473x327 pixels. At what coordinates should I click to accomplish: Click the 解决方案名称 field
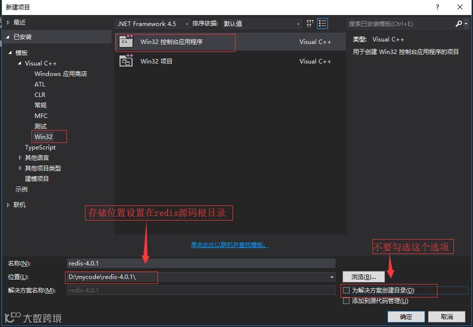pos(201,290)
